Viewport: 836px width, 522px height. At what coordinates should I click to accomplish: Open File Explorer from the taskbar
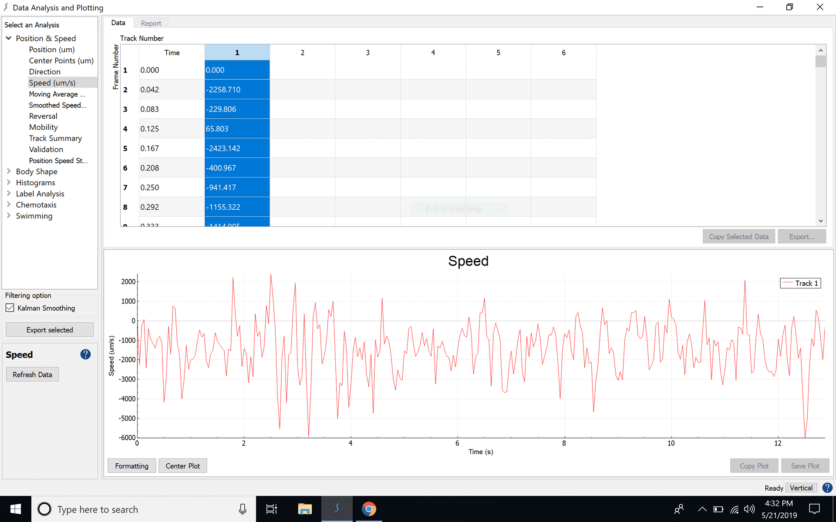[x=305, y=509]
